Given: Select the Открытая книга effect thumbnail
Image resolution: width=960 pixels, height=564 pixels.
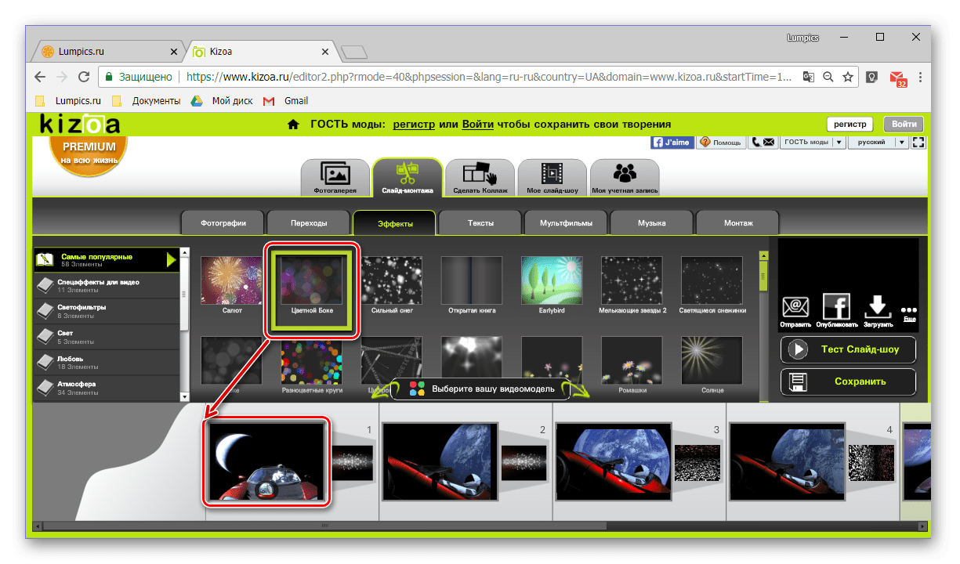Looking at the screenshot, I should tap(471, 281).
